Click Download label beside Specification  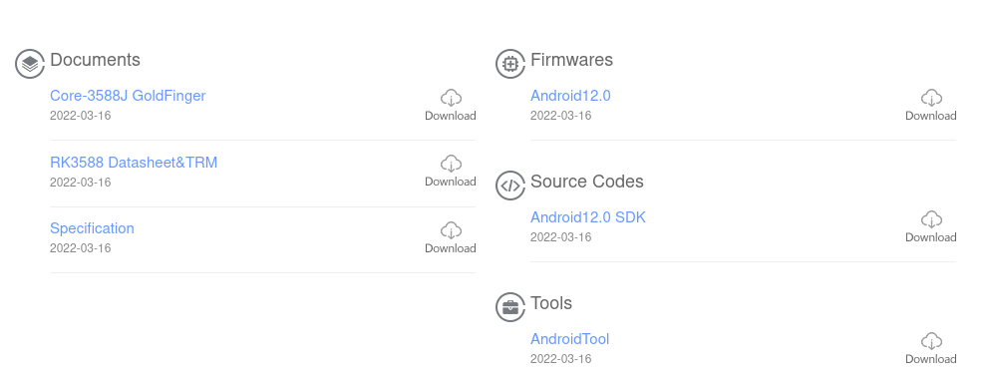coord(451,248)
